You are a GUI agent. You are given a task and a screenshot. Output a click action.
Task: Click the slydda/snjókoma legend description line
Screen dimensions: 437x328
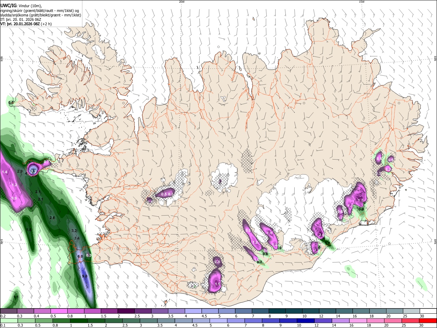tap(41, 15)
